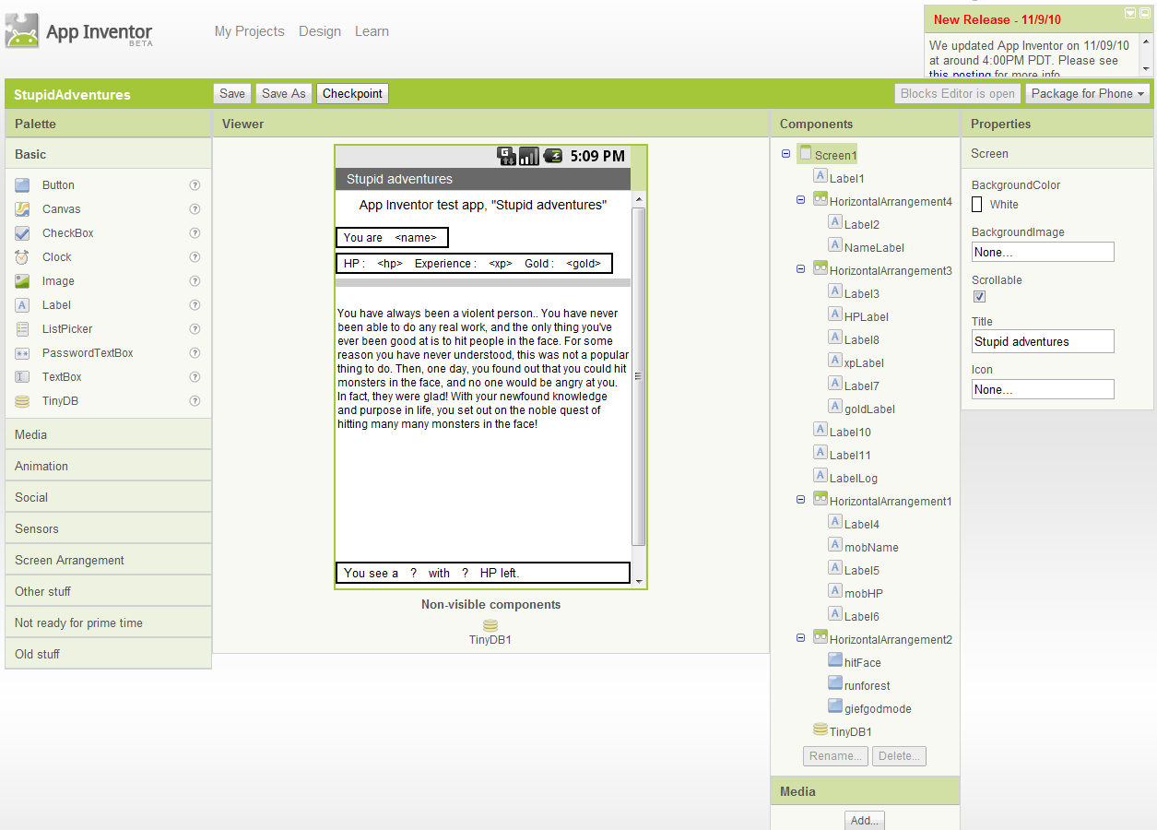
Task: Click the TinyDB1 icon in the component tree
Action: click(x=821, y=729)
